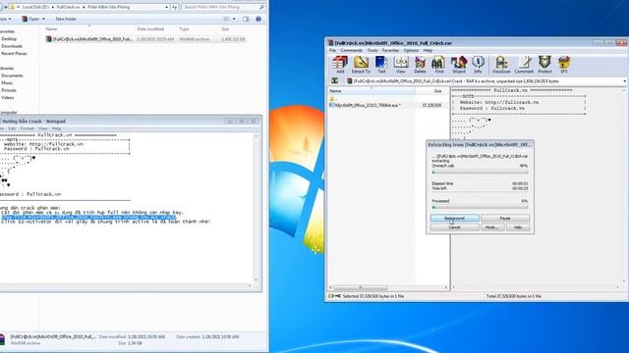Click the Processed total progress bar

480,207
